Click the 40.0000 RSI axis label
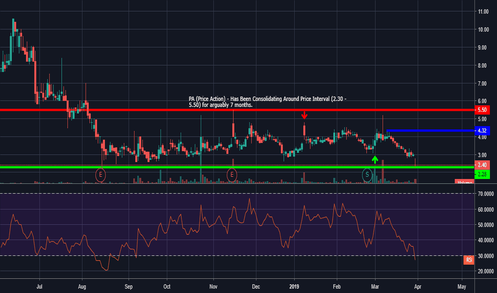 [x=486, y=240]
